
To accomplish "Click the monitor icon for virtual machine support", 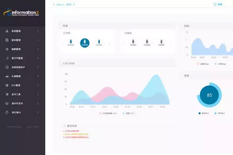I will click(x=7, y=104).
